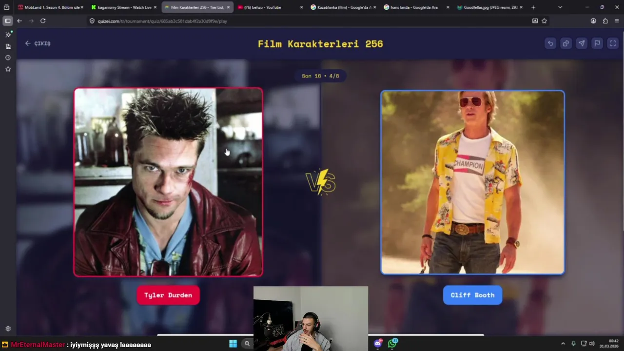This screenshot has width=624, height=351.
Task: Bookmark this page with star
Action: [x=544, y=21]
